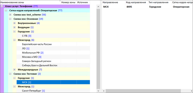
Task: Collapse Городские group containing МСК
Action: pyautogui.click(x=14, y=78)
